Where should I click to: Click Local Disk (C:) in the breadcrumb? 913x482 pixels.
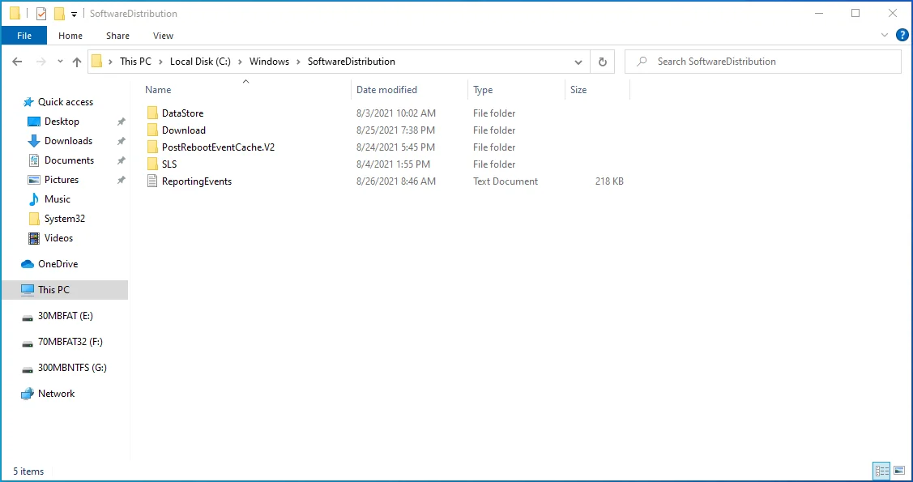[x=200, y=61]
